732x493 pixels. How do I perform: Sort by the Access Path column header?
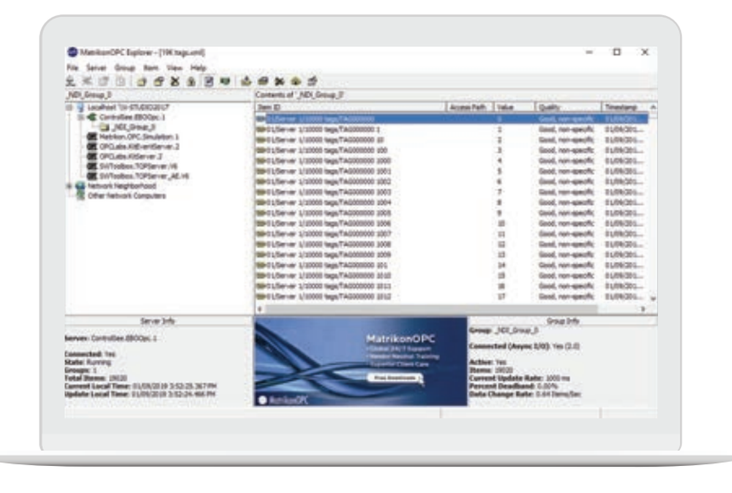coord(470,108)
